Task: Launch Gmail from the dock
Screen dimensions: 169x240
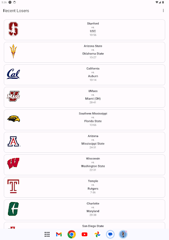Action: point(59,234)
